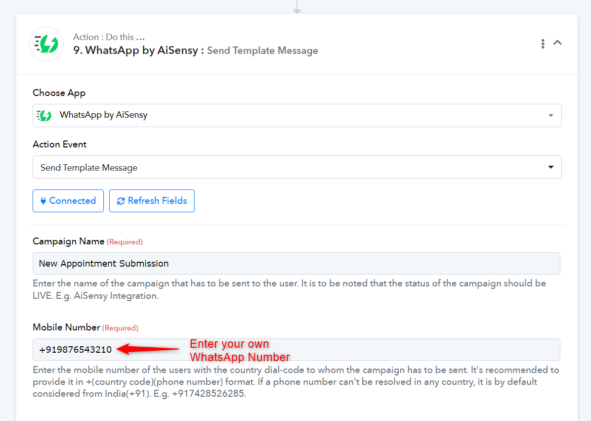Click the caret arrow of Choose App dropdown

[550, 115]
